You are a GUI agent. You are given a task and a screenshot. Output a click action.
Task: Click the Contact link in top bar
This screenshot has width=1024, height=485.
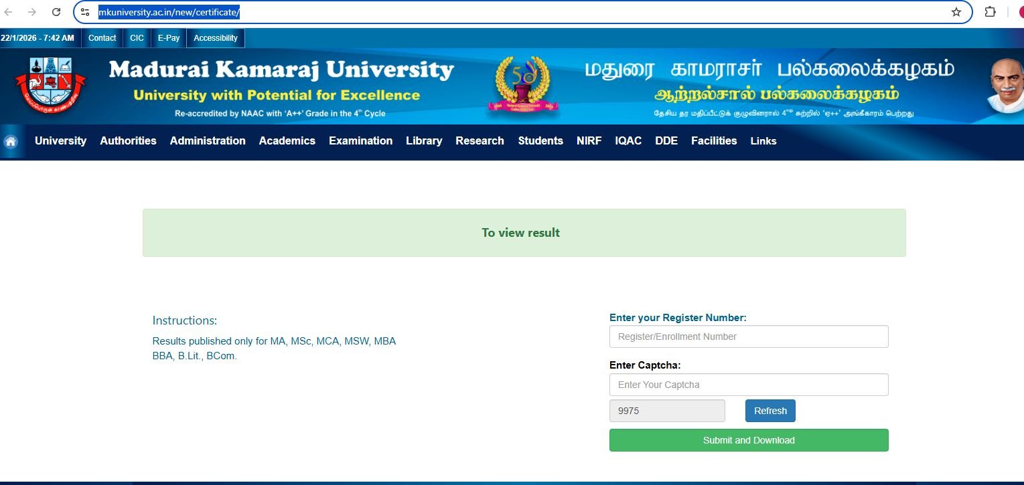point(102,38)
